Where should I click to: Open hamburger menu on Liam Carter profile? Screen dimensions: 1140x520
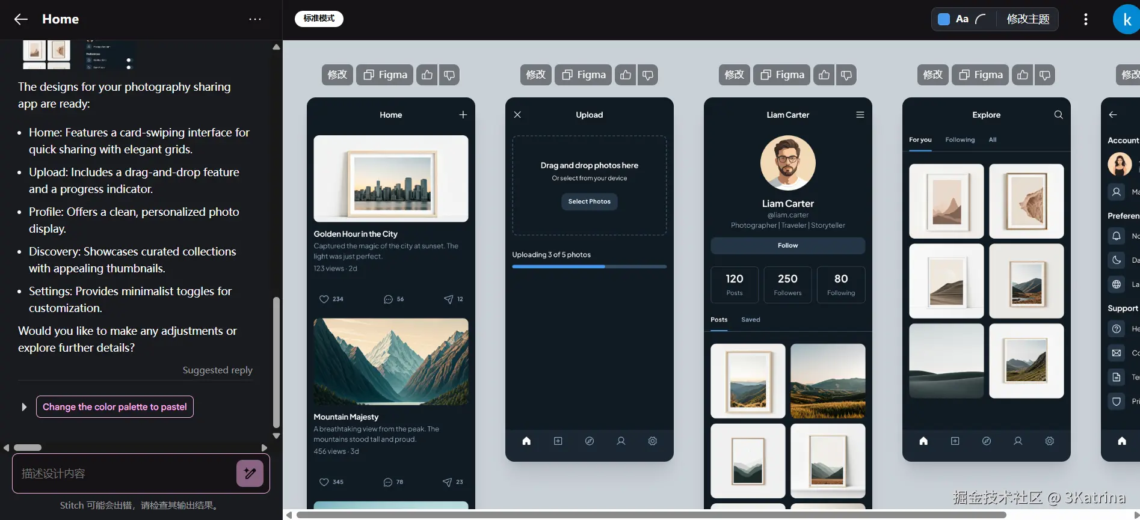860,115
